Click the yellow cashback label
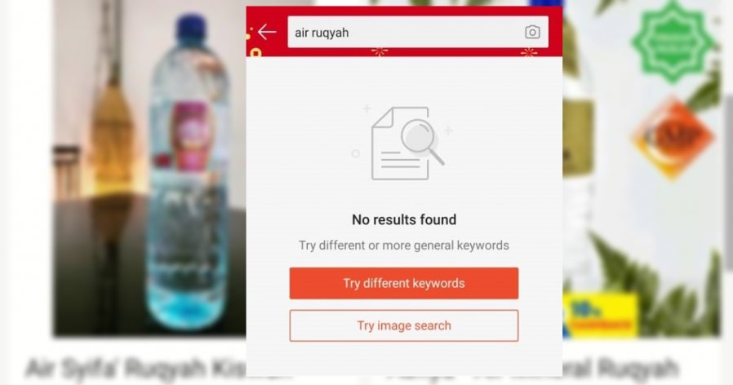Viewport: 733px width, 385px height. pos(600,315)
